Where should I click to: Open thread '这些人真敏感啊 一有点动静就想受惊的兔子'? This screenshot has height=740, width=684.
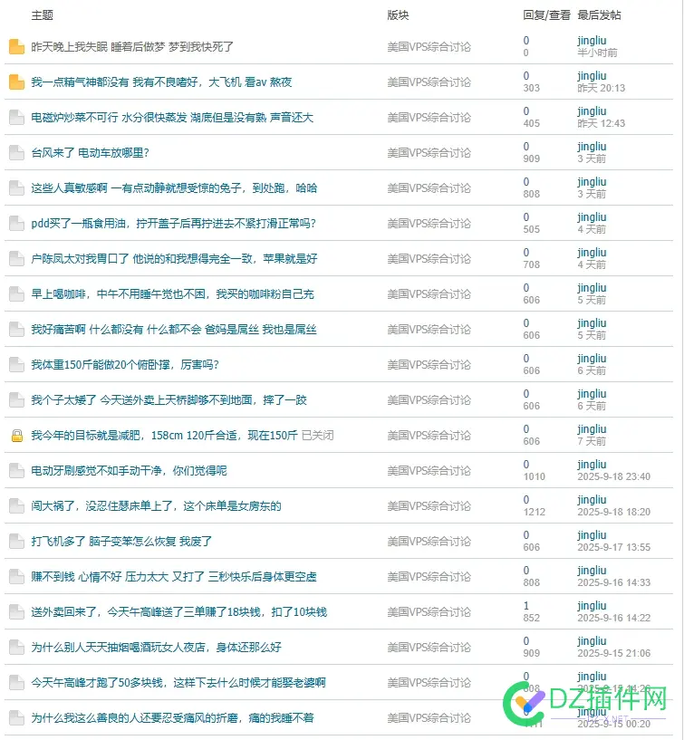pyautogui.click(x=174, y=188)
